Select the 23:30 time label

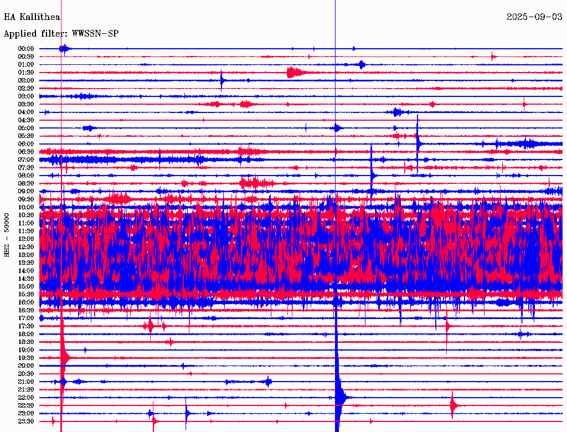pyautogui.click(x=26, y=421)
